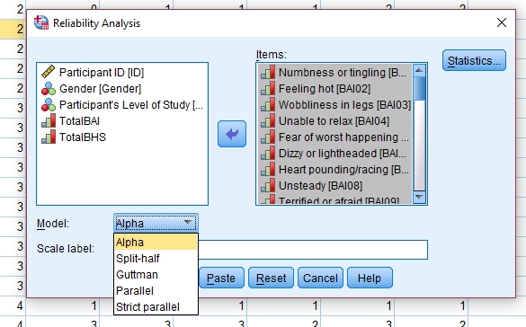Select Terrified or afraid [BAI09] item
The width and height of the screenshot is (526, 327).
click(334, 199)
